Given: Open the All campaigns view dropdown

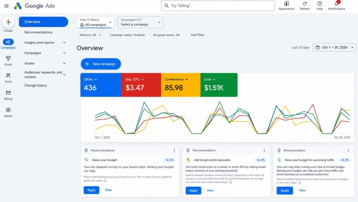Looking at the screenshot, I should 95,22.
